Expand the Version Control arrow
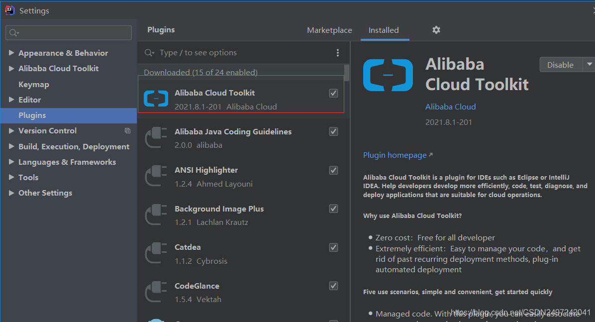Image resolution: width=595 pixels, height=322 pixels. [x=11, y=130]
